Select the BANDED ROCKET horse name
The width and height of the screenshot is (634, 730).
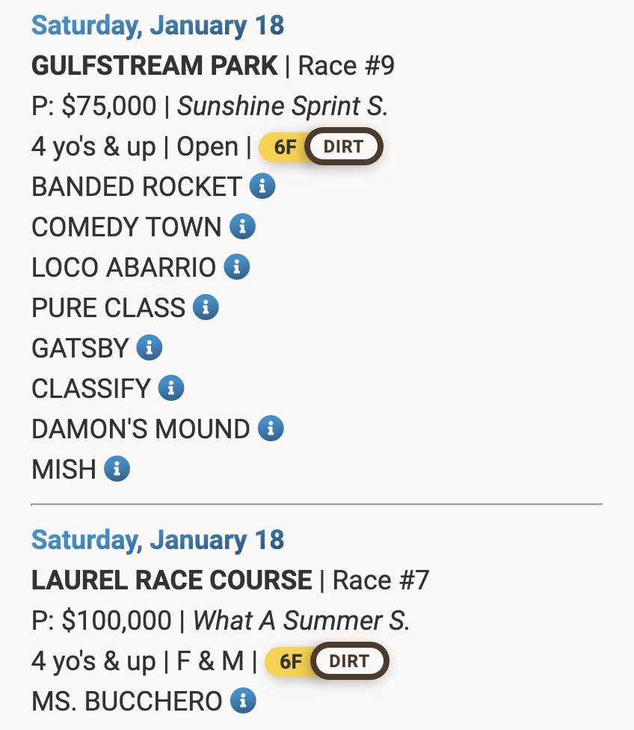pos(136,186)
